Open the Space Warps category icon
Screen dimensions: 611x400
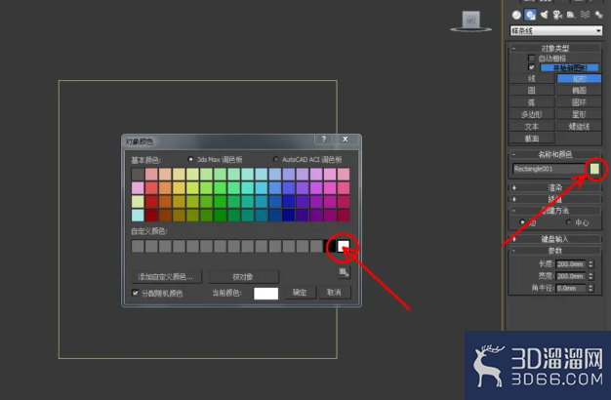click(x=585, y=16)
